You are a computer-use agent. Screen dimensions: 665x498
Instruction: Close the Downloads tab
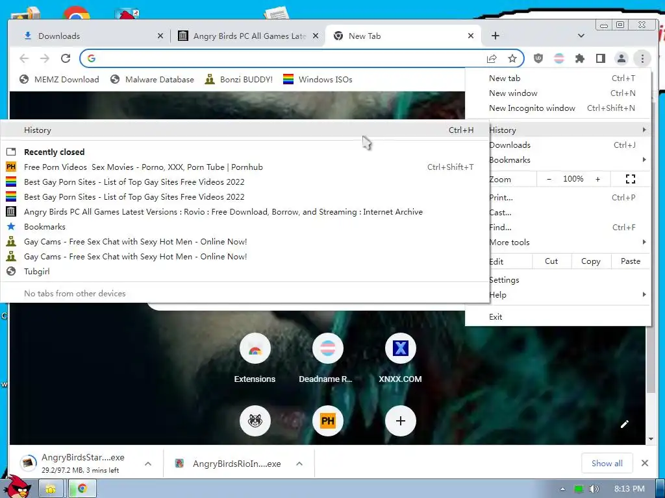tap(160, 36)
